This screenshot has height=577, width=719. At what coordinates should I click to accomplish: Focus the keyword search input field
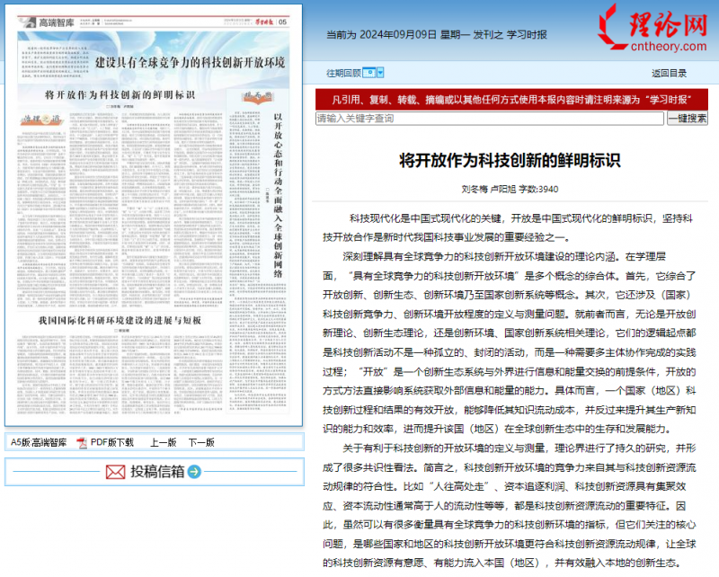pyautogui.click(x=490, y=118)
